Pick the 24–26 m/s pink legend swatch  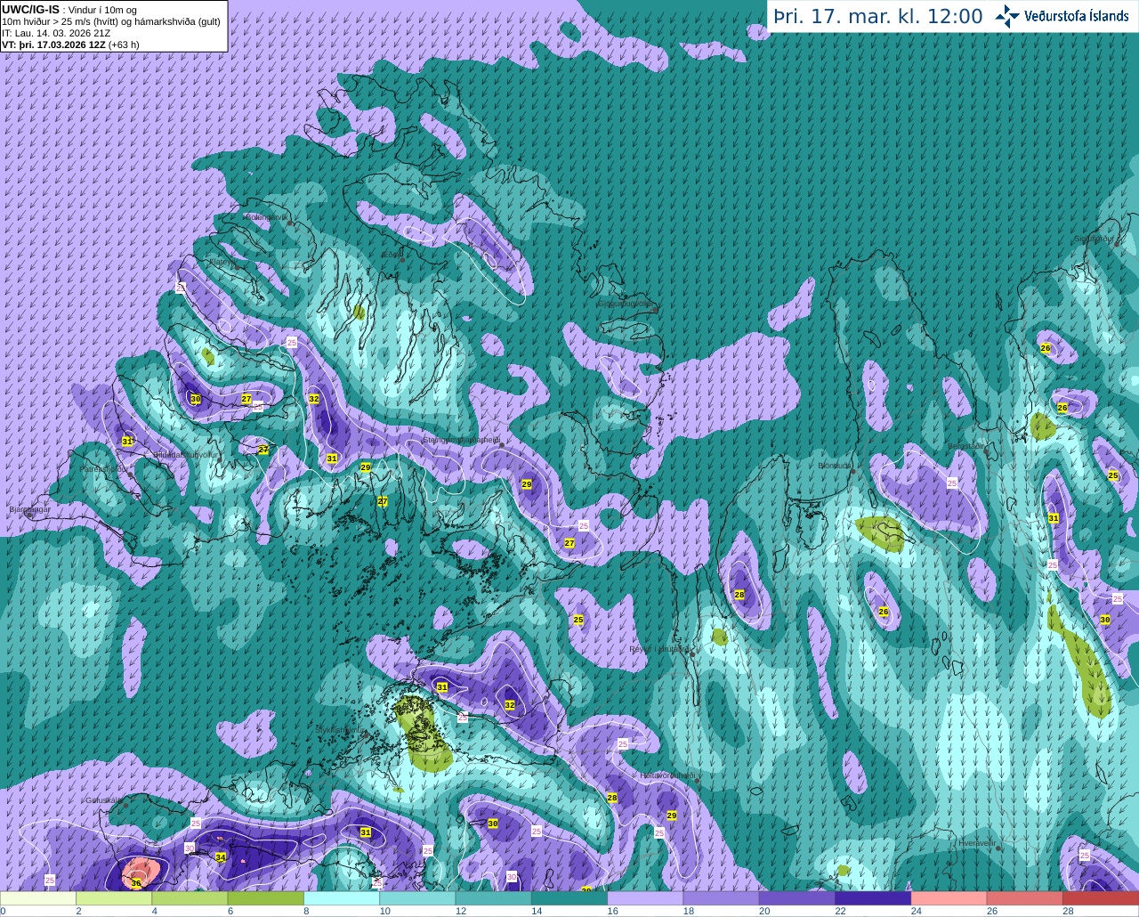coord(949,898)
